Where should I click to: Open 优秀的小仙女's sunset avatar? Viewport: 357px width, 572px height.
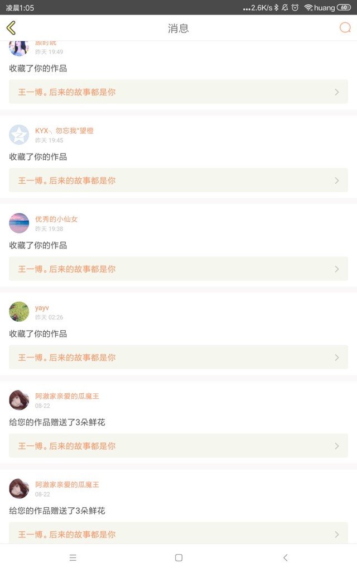[19, 223]
